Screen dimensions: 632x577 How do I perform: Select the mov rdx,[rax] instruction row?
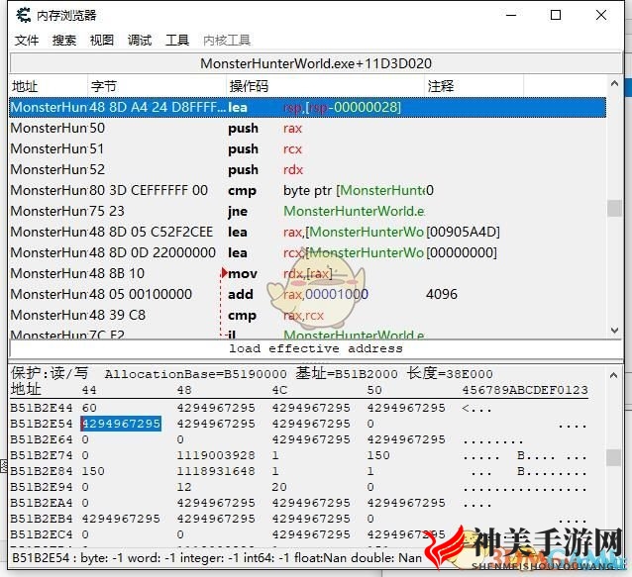(307, 274)
